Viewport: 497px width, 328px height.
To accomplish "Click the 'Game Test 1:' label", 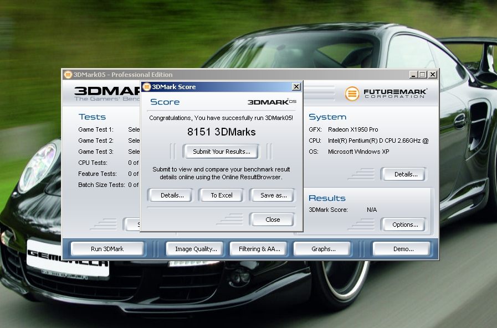I will (96, 129).
